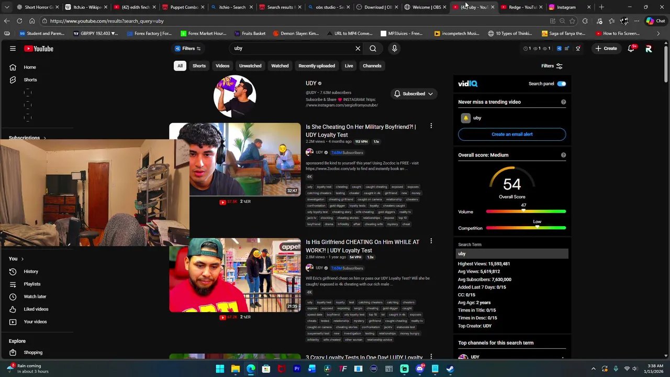
Task: Show more bookmarks chevron
Action: pyautogui.click(x=658, y=34)
